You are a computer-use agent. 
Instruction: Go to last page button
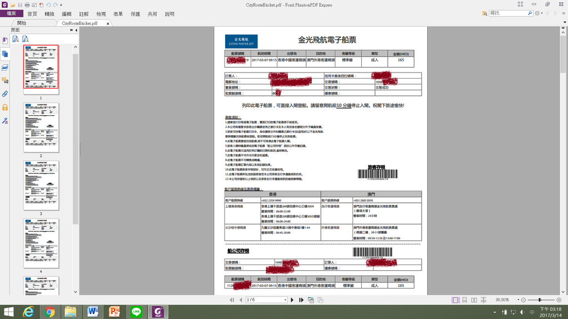pyautogui.click(x=301, y=300)
